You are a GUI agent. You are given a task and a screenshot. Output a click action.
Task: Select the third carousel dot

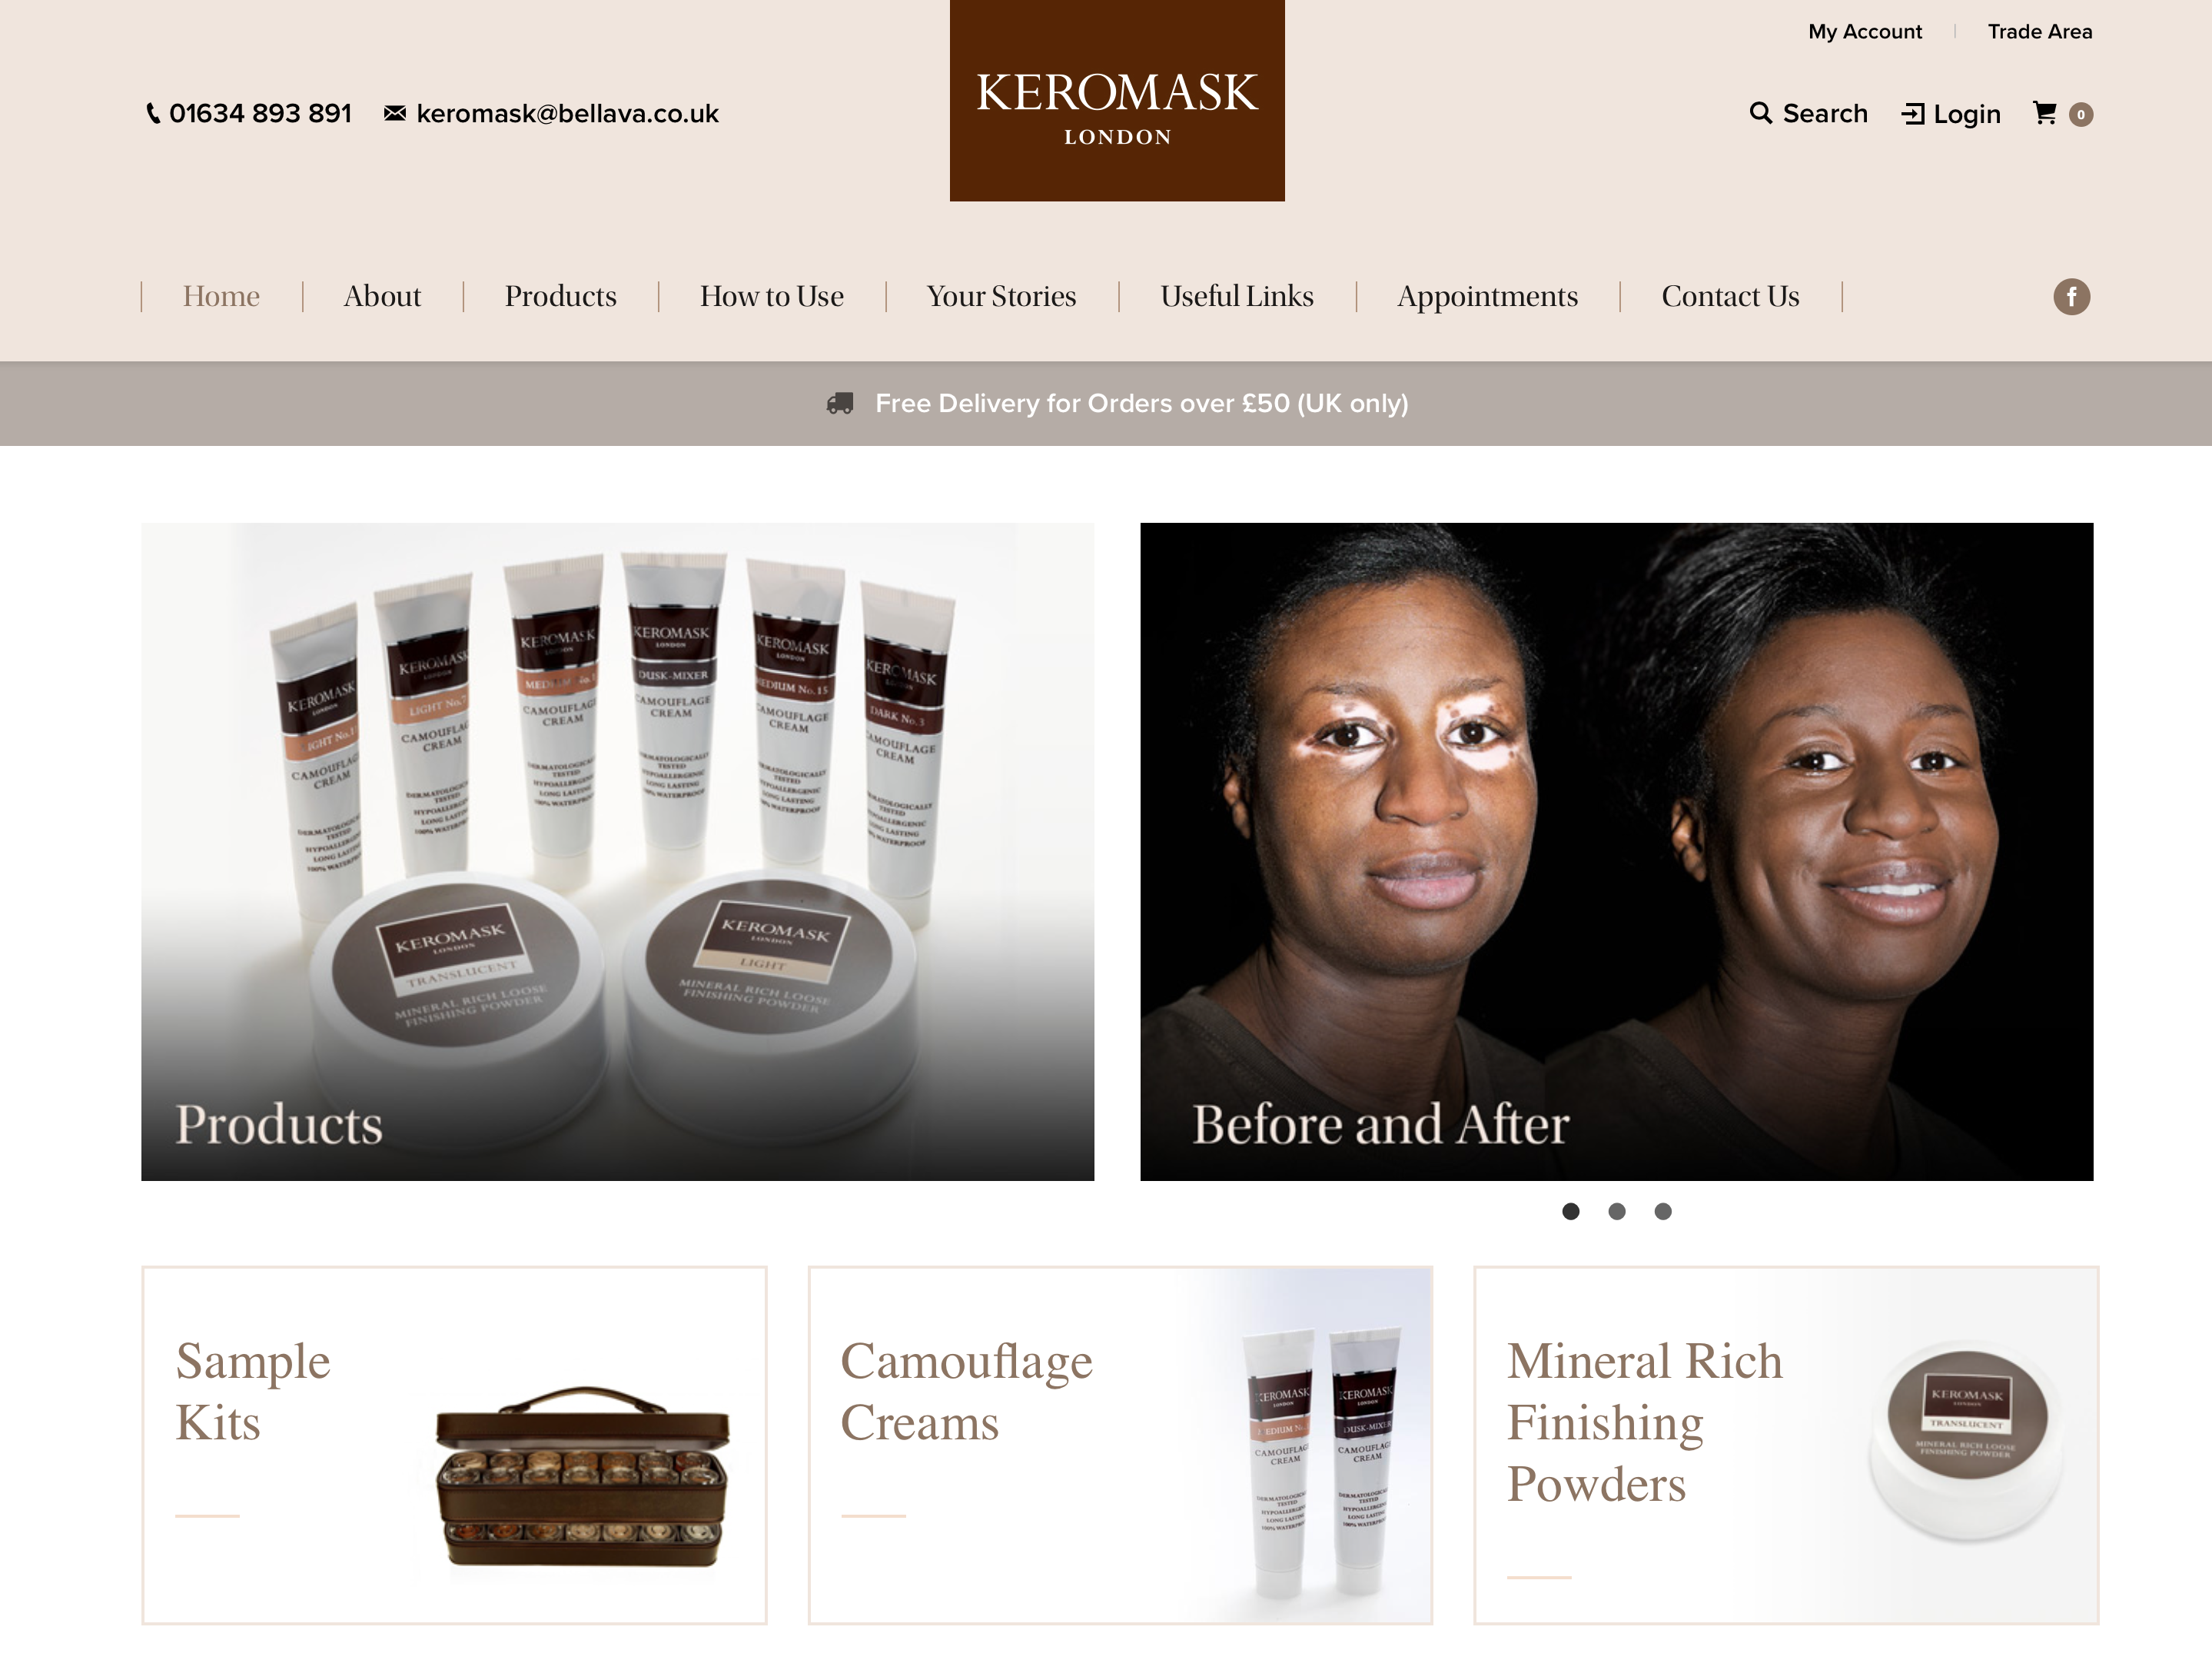pos(1663,1212)
